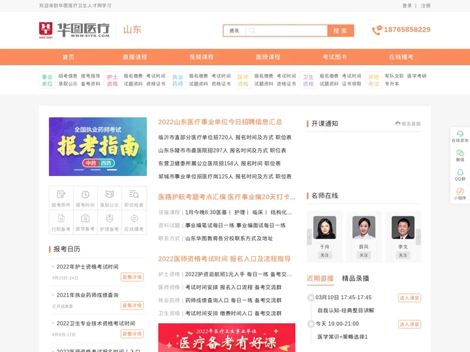Open the 护士资格 category badge
The height and width of the screenshot is (352, 470).
112,80
